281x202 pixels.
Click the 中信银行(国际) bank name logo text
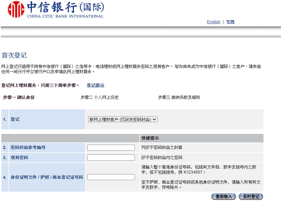pyautogui.click(x=66, y=7)
